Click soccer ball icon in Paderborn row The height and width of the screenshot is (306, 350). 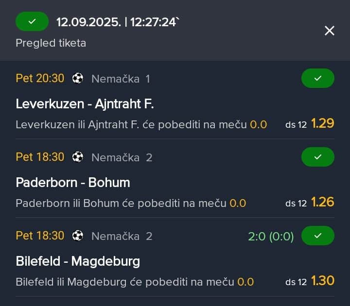(78, 157)
